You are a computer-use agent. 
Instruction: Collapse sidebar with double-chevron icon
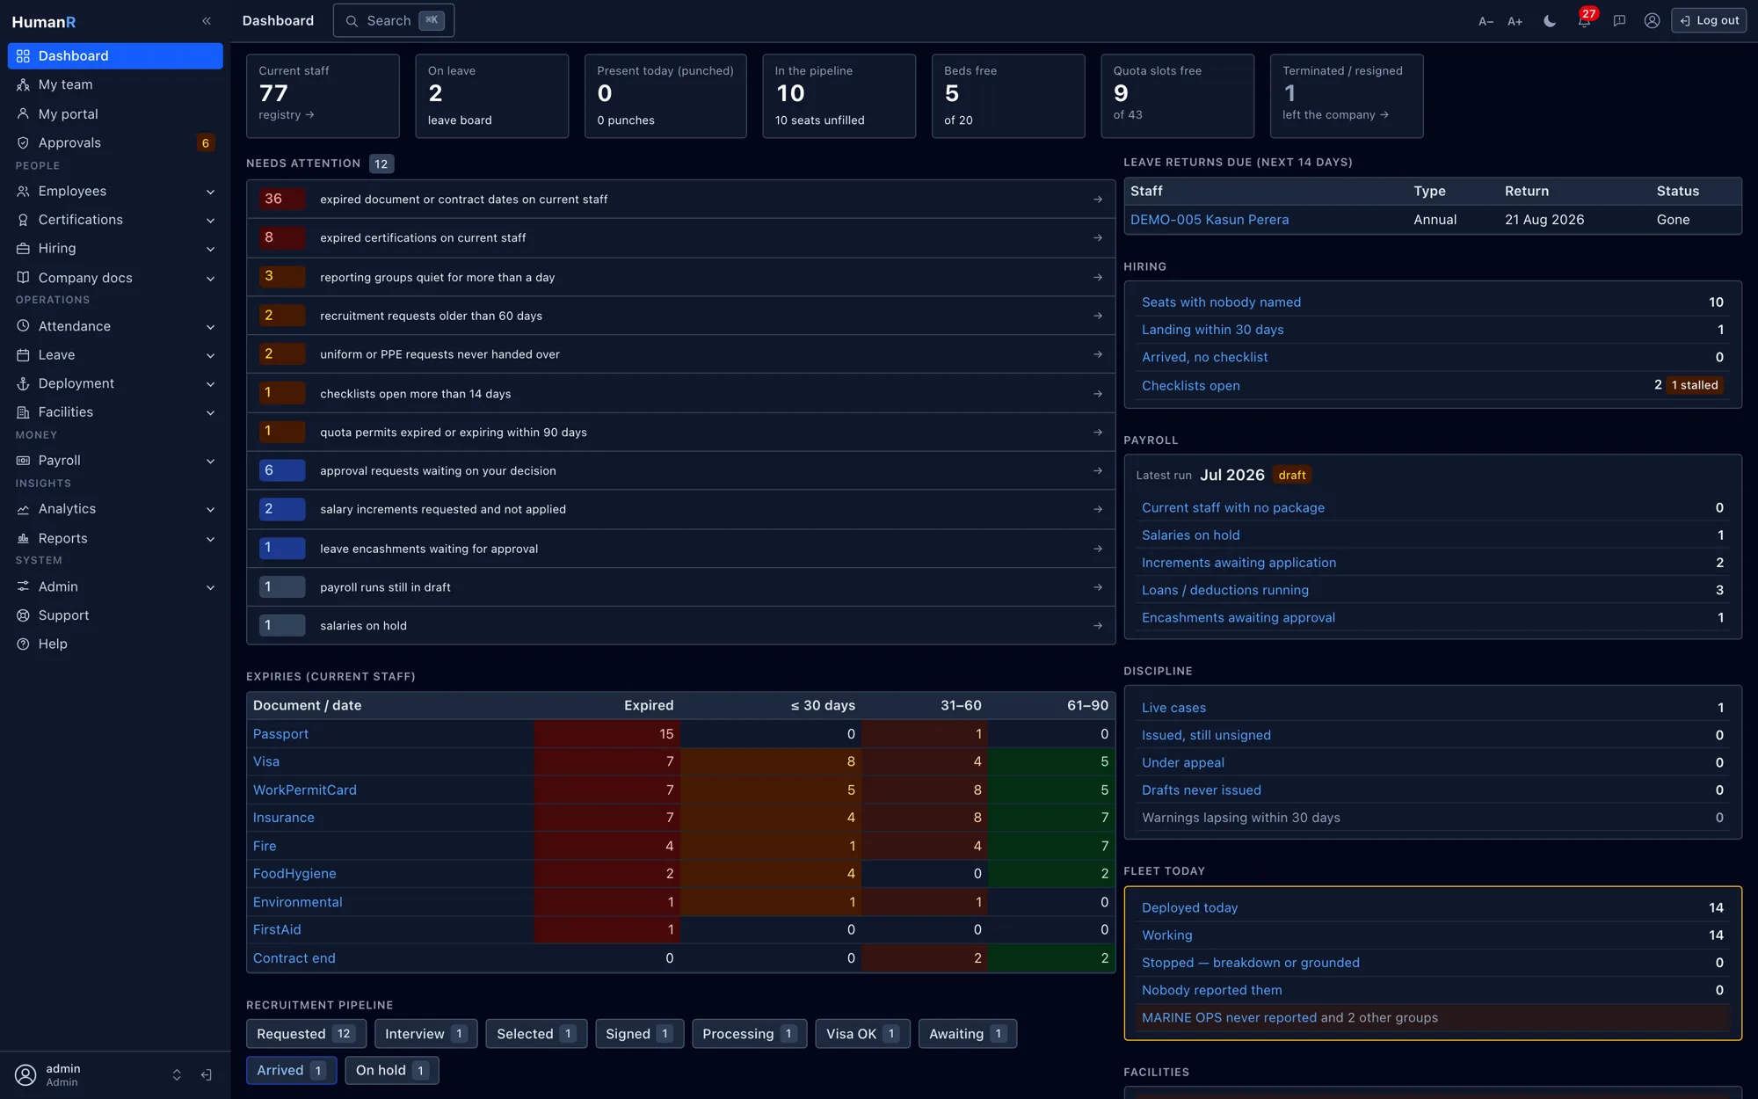pyautogui.click(x=207, y=21)
